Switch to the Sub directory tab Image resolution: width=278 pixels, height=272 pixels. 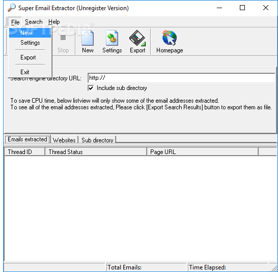pyautogui.click(x=97, y=140)
